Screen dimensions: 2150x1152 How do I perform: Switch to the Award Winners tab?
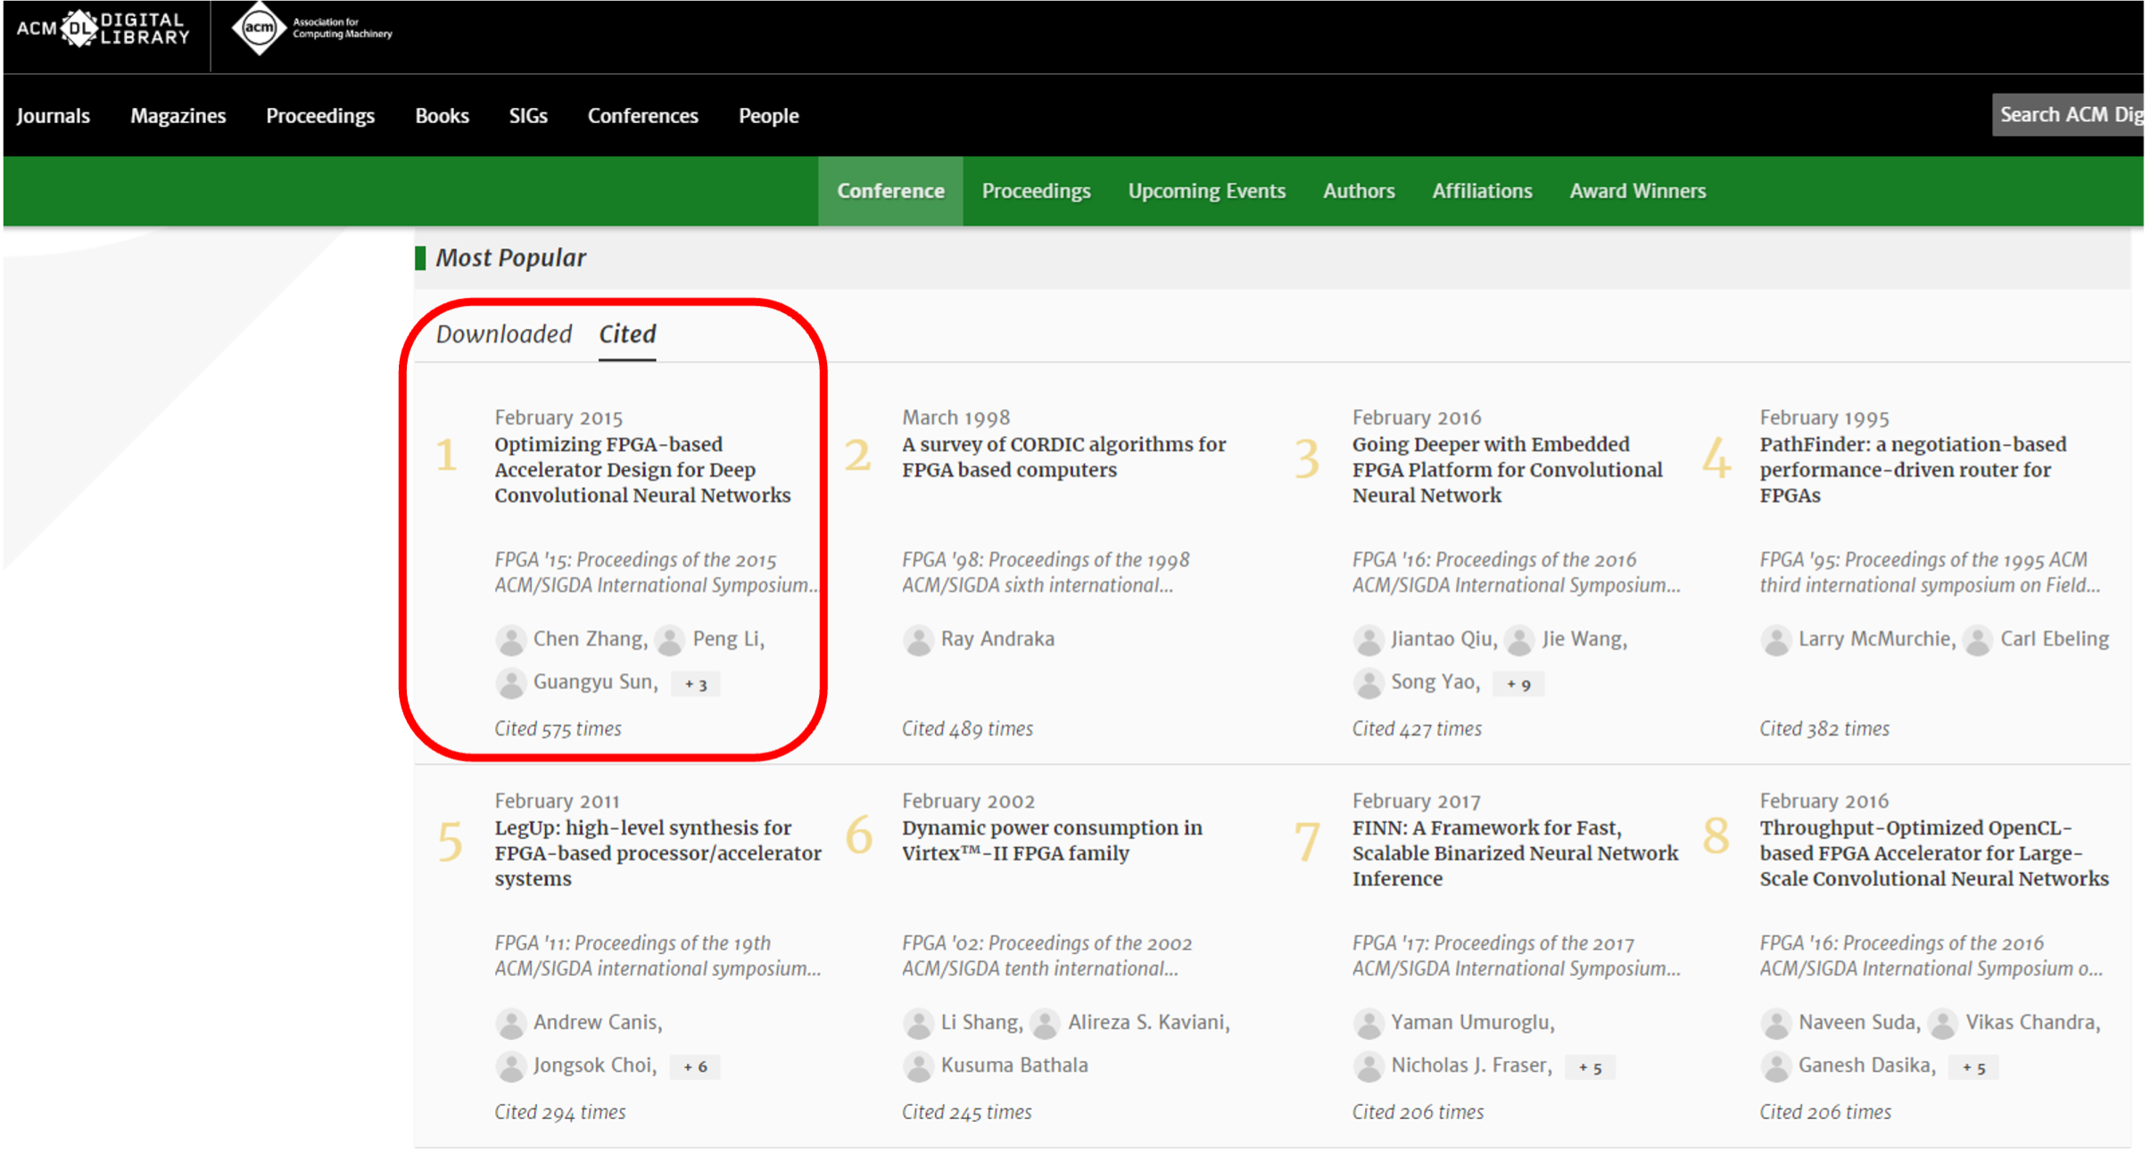(x=1637, y=191)
